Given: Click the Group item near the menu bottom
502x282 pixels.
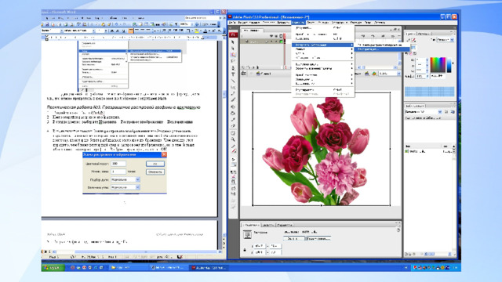Looking at the screenshot, I should 322,90.
